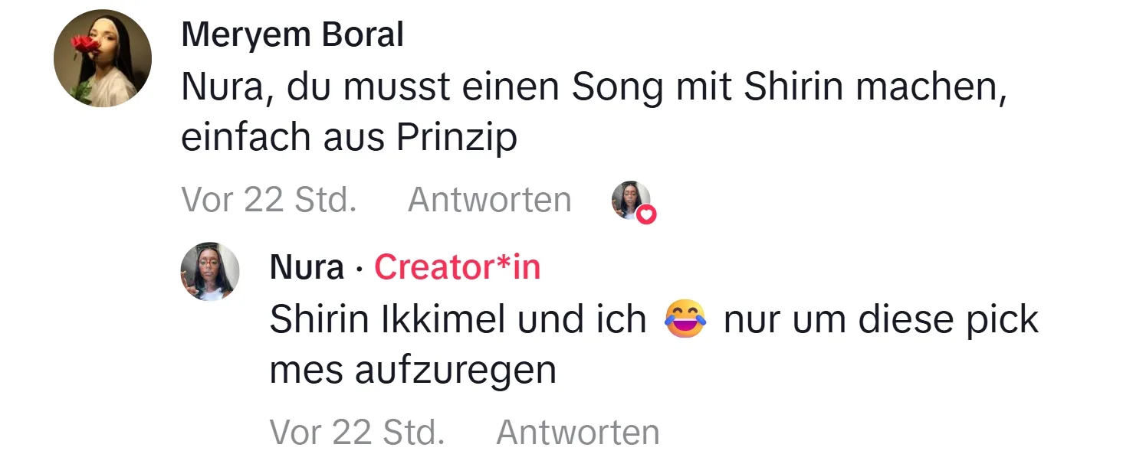Select the pink Creator*in label
This screenshot has width=1123, height=464.
[457, 267]
